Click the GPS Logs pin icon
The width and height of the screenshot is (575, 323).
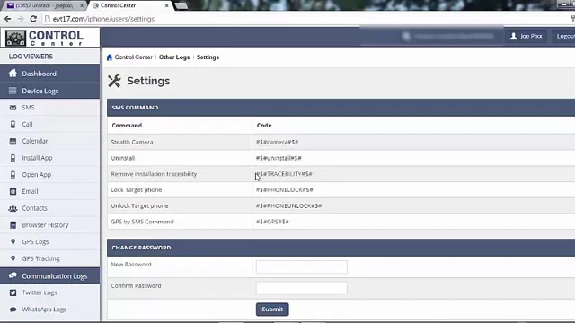pos(13,241)
